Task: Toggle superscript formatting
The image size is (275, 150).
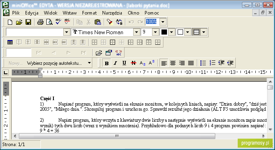Action: click(x=152, y=63)
